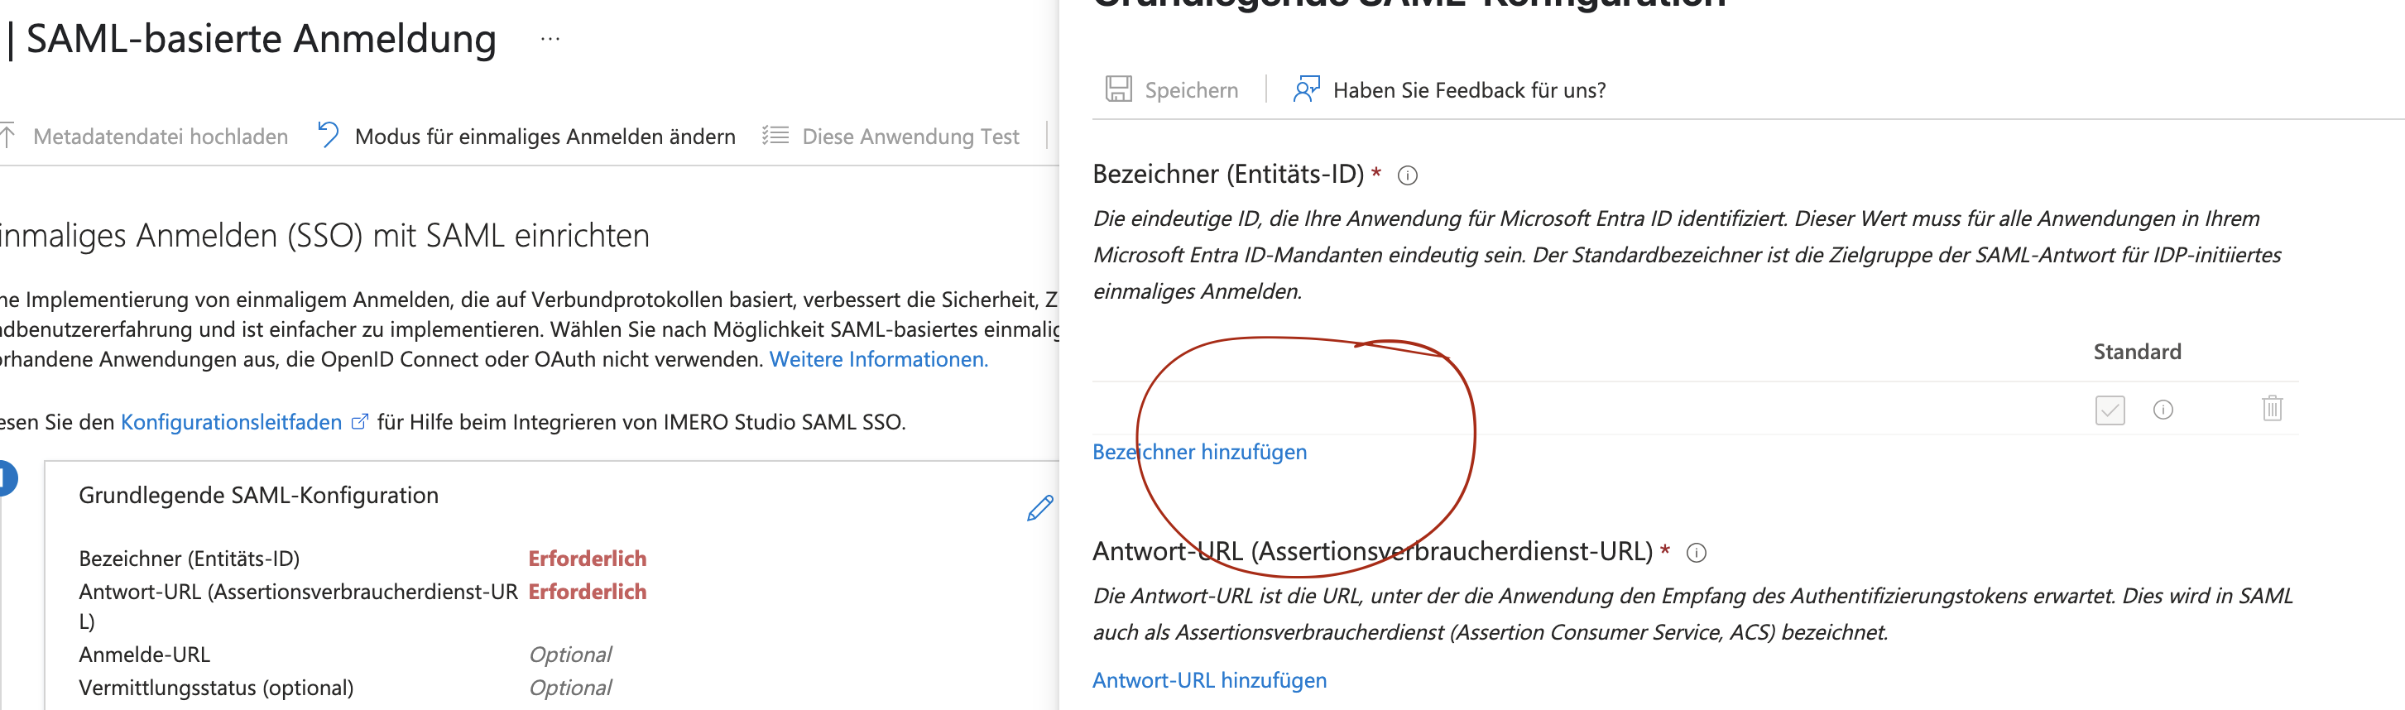Screen dimensions: 2405x710
Task: Toggle the Standard checkbox for the identifier row
Action: point(2109,410)
